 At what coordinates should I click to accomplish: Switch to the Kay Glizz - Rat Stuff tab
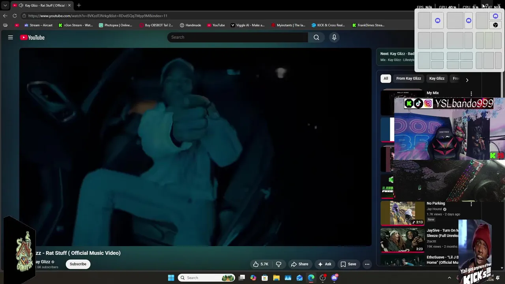pos(41,6)
